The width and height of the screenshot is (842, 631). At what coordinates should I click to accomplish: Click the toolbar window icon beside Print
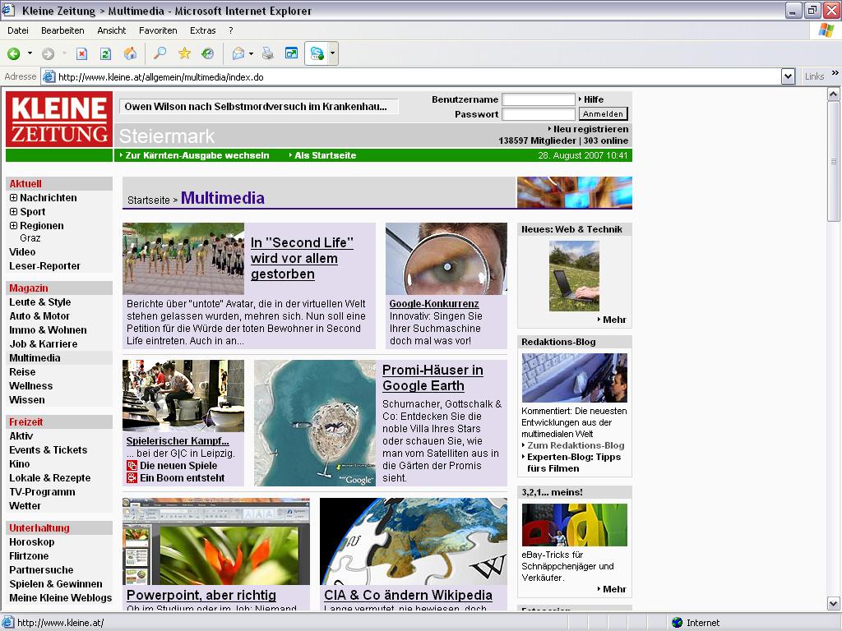[x=292, y=53]
